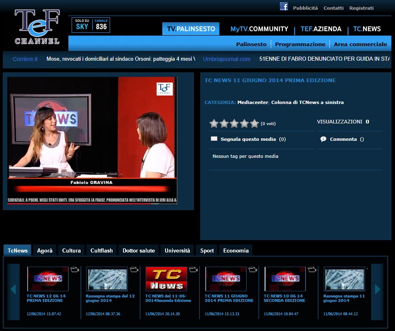Click the main video player
395x331 pixels.
click(x=92, y=140)
